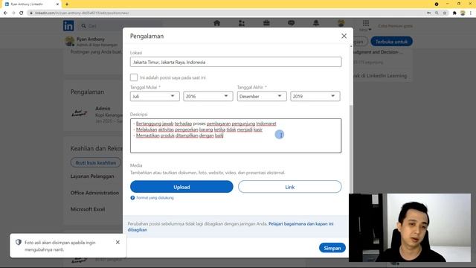Open the Kerja apps grid menu
Viewport: 476px width, 268px height.
tap(365, 25)
